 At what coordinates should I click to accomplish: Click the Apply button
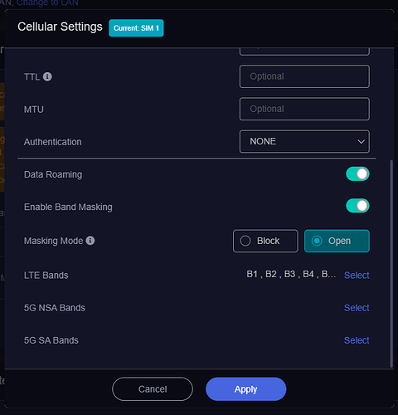(245, 389)
